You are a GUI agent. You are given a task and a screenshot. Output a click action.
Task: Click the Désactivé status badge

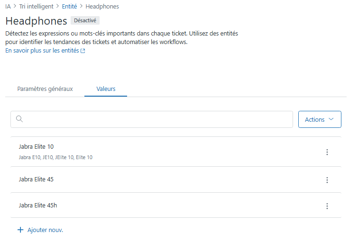[85, 20]
